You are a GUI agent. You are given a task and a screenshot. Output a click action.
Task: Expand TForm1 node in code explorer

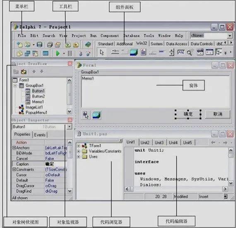(78, 146)
